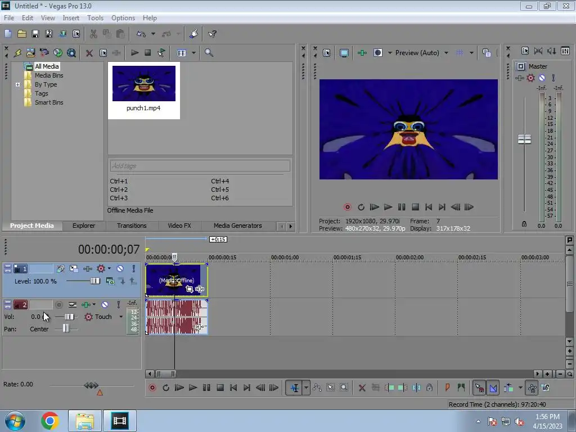This screenshot has height=432, width=576.
Task: Open the Views dropdown in Project Media
Action: (x=193, y=52)
